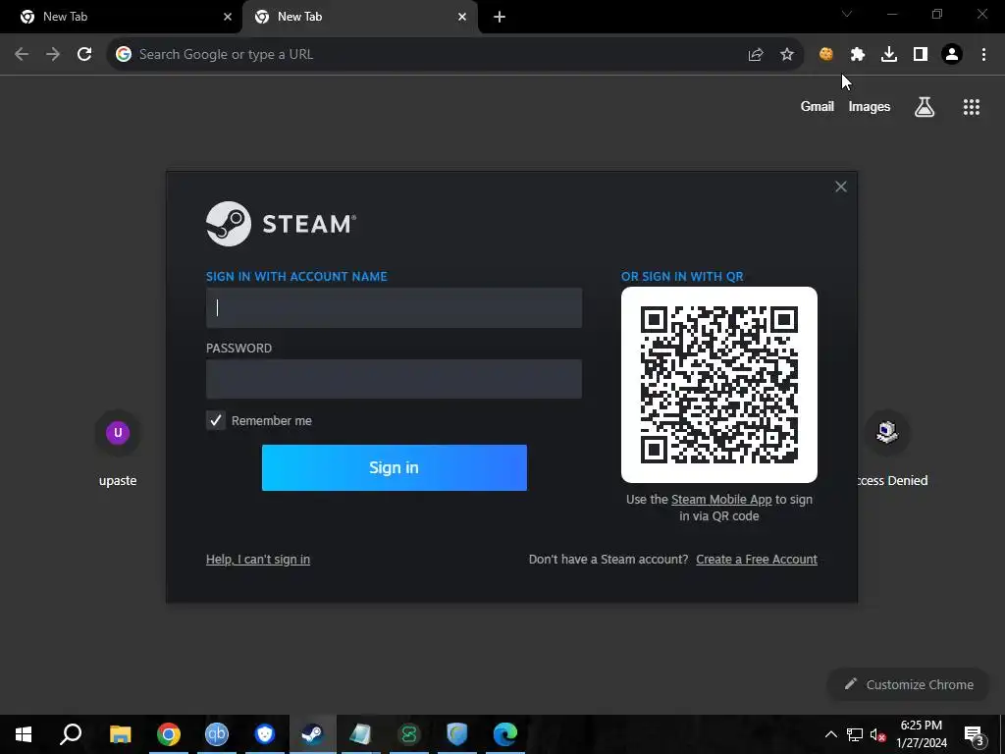Open Gmail link
Viewport: 1005px width, 754px height.
click(817, 106)
